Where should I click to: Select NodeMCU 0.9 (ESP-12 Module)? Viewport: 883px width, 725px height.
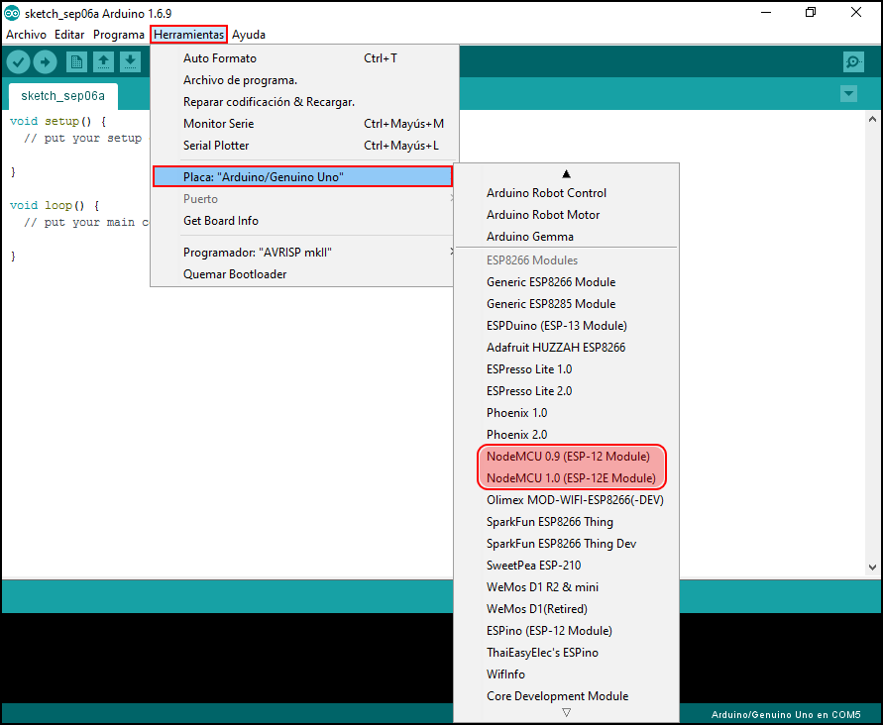coord(566,457)
